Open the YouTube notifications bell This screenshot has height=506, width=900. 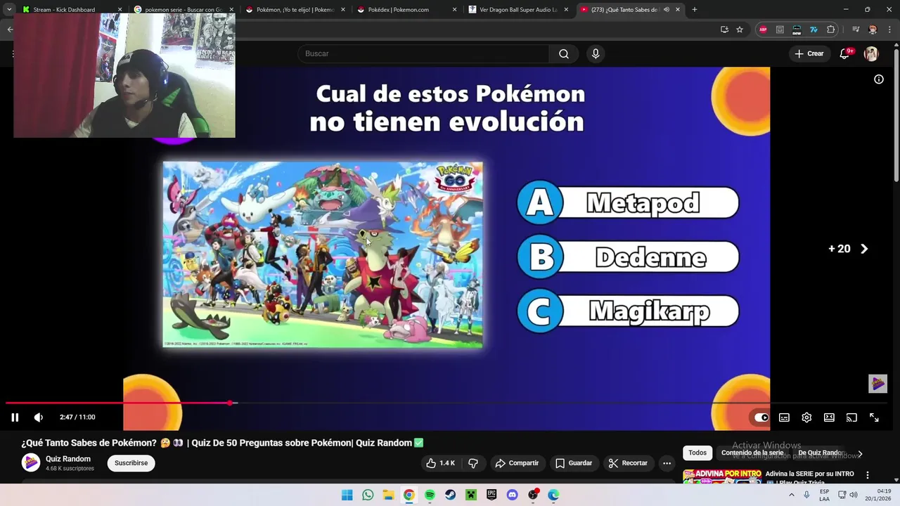coord(845,54)
